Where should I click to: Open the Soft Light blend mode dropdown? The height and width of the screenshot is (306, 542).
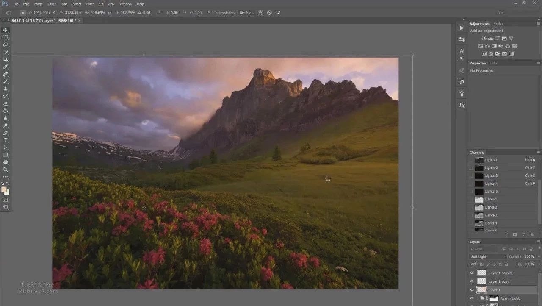tap(488, 257)
